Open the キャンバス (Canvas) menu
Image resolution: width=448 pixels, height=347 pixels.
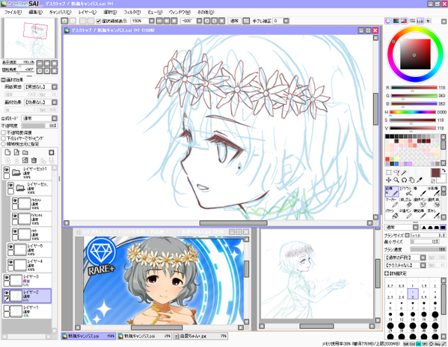(x=61, y=12)
